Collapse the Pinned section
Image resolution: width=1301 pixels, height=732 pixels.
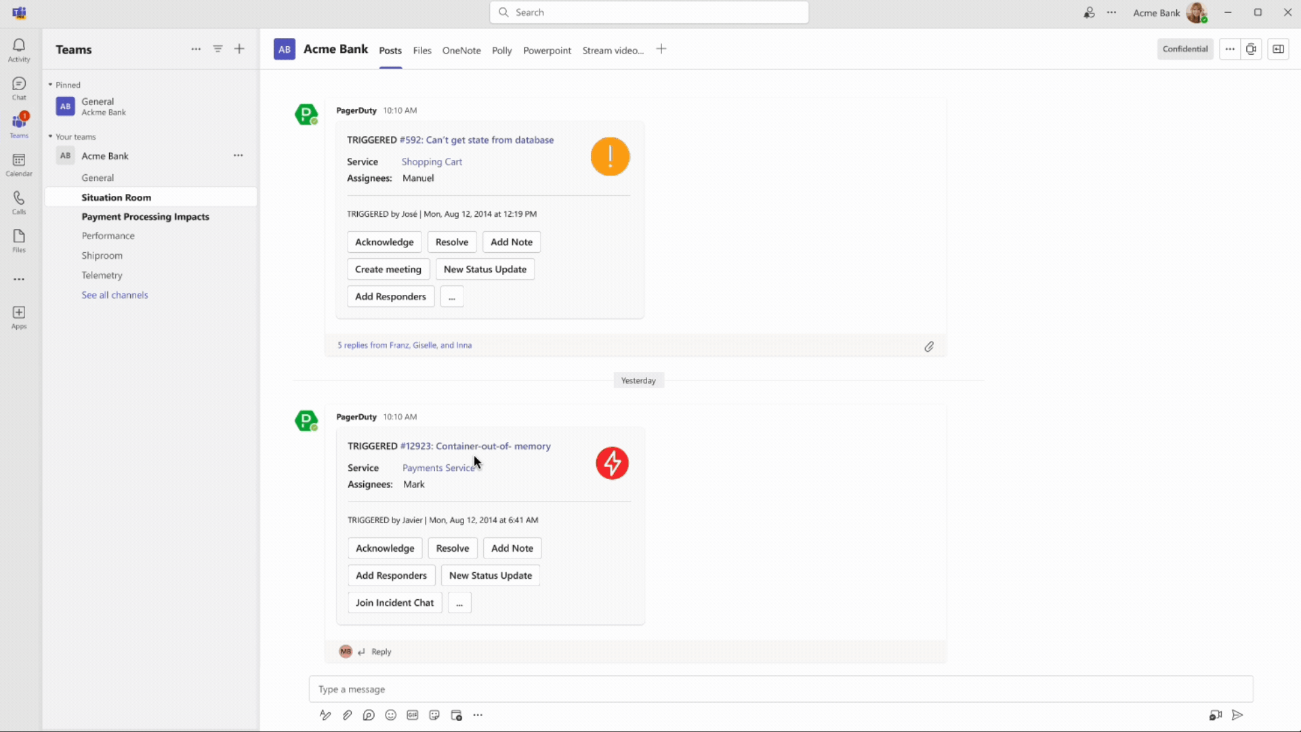(50, 84)
